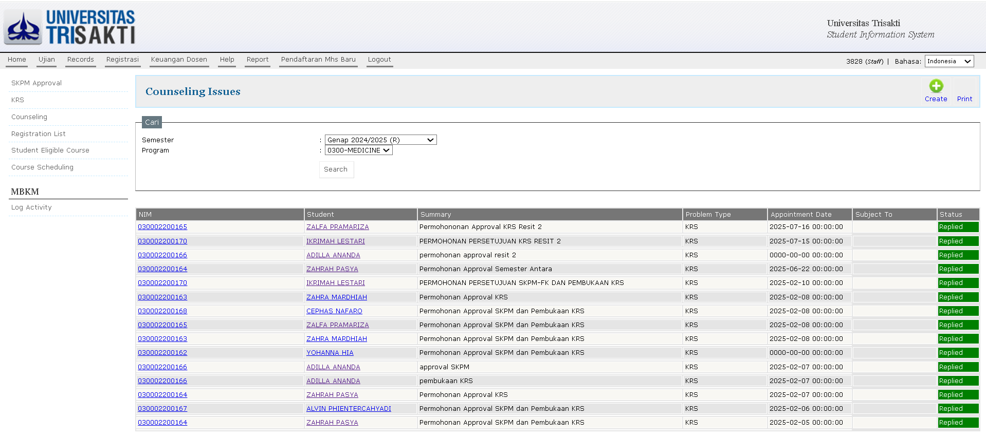The height and width of the screenshot is (437, 986).
Task: Click summary 'Permohonan Approval Semester Antara'
Action: pyautogui.click(x=486, y=269)
